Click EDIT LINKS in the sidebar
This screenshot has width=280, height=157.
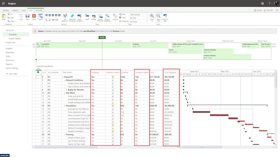tap(12, 74)
